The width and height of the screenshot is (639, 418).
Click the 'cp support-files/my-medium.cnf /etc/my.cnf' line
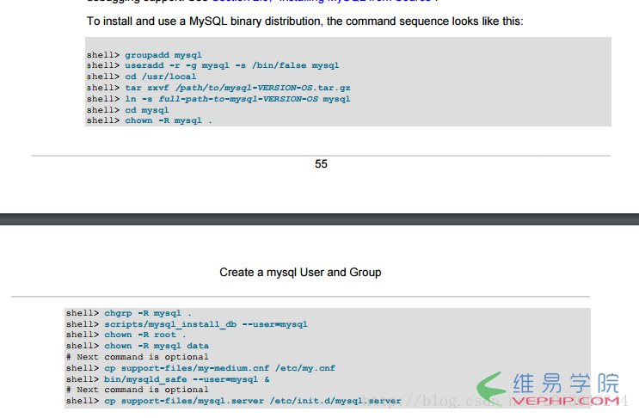tap(200, 368)
